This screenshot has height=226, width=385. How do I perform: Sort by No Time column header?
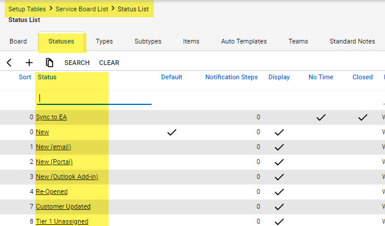point(321,77)
